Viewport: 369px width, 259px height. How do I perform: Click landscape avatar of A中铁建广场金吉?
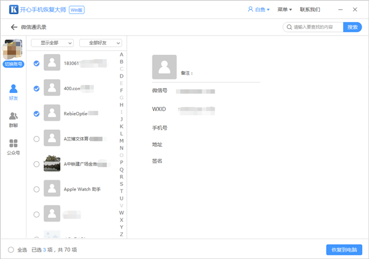tap(52, 163)
